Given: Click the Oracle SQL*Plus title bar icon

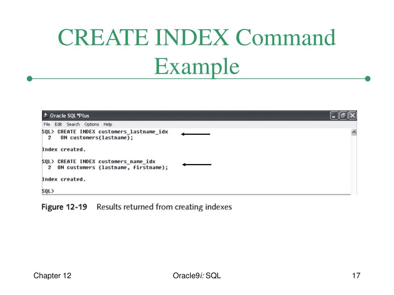Looking at the screenshot, I should coord(45,115).
